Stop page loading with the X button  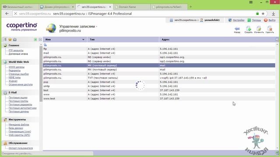click(x=16, y=14)
